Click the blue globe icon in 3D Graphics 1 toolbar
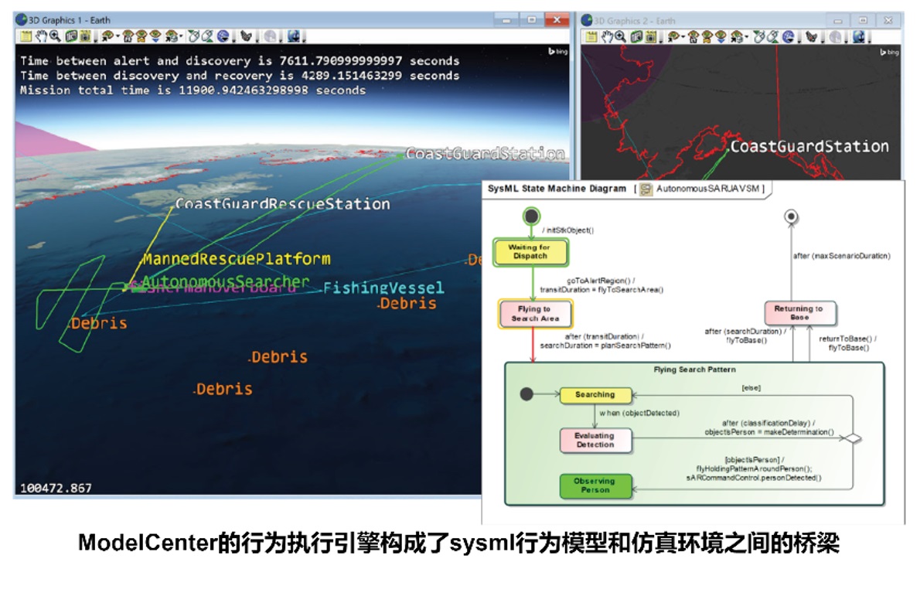The height and width of the screenshot is (596, 920). 223,36
